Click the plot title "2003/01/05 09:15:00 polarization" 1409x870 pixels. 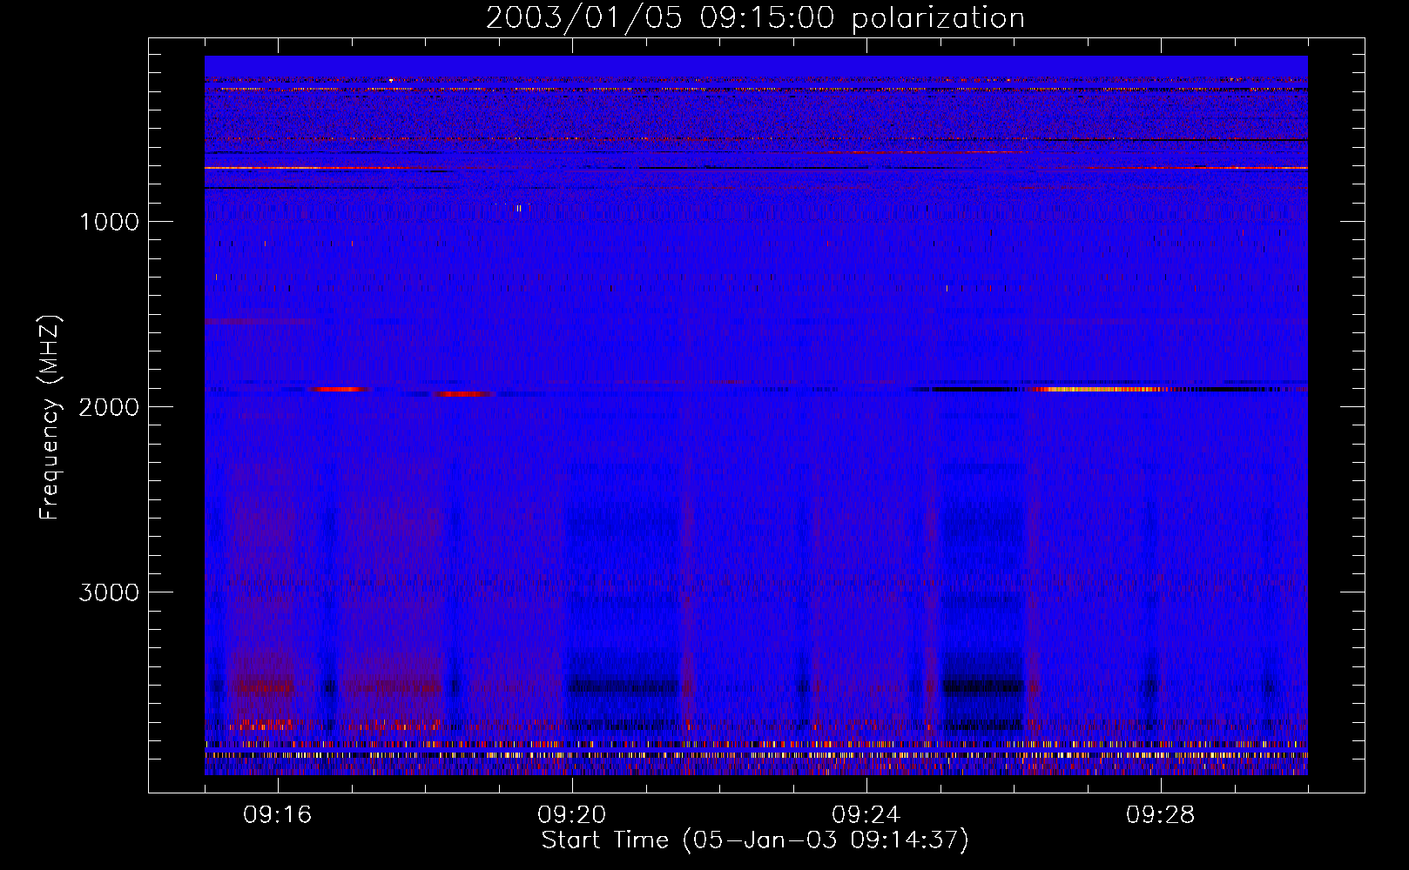click(755, 17)
